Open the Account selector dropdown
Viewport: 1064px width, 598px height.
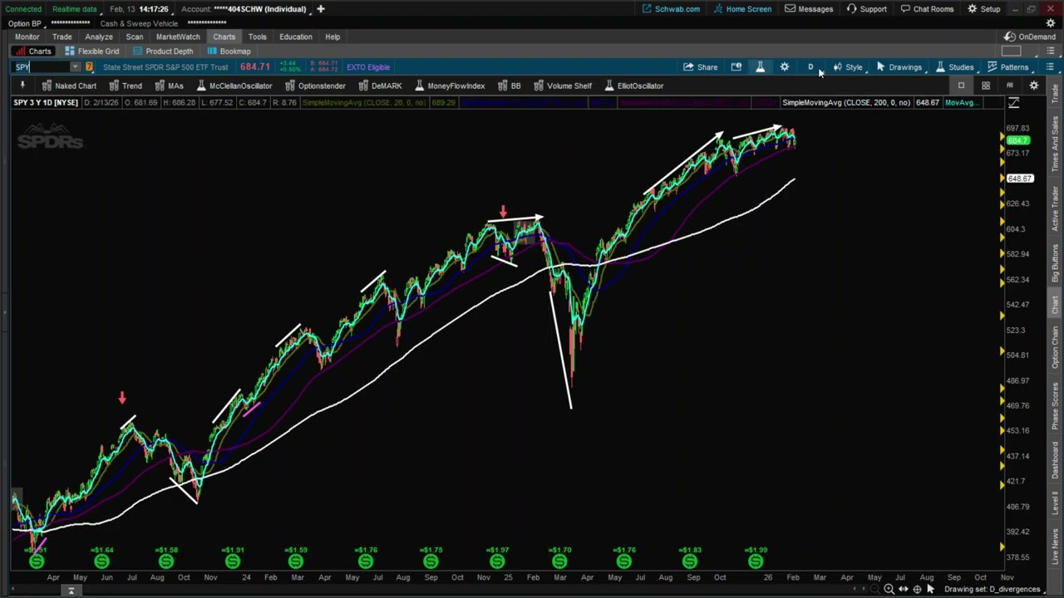[x=245, y=9]
